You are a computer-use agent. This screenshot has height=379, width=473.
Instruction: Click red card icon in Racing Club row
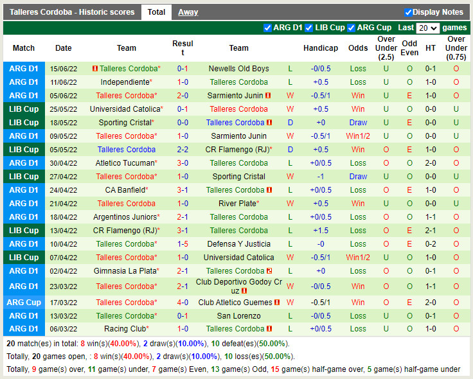[x=269, y=330]
